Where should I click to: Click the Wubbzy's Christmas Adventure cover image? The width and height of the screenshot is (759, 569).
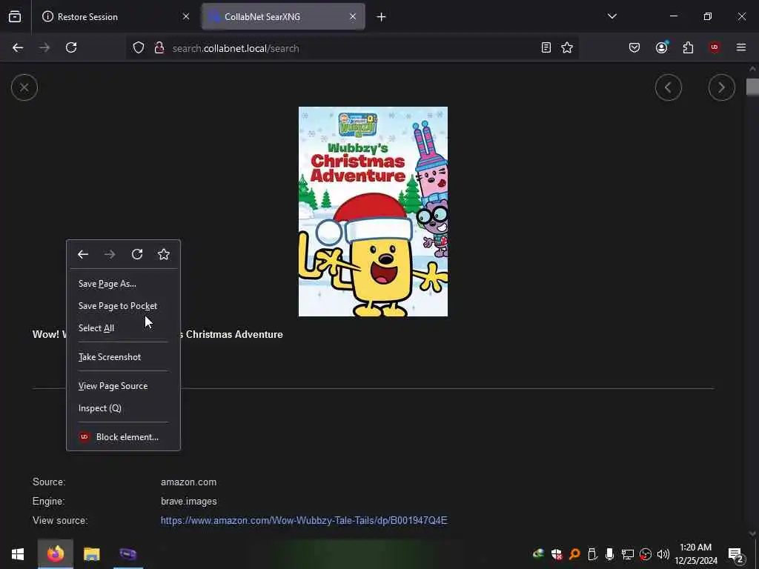click(374, 211)
